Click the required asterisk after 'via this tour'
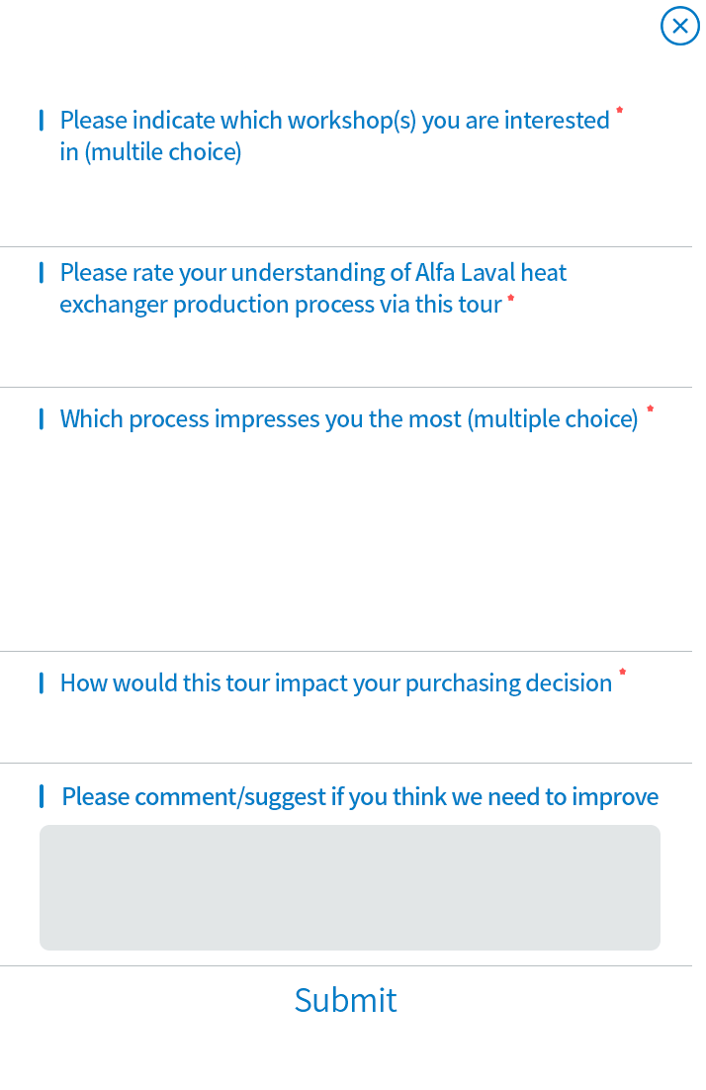The image size is (706, 1090). click(x=511, y=298)
